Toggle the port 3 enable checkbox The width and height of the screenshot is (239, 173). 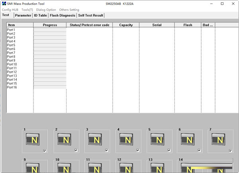coord(107,150)
